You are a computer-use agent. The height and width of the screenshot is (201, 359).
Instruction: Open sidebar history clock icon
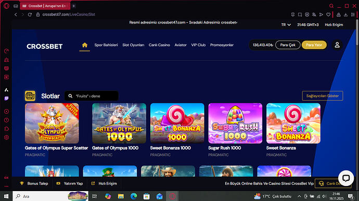[x=6, y=120]
